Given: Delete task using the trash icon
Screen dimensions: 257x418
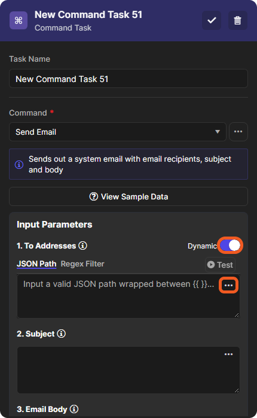Looking at the screenshot, I should (x=238, y=20).
